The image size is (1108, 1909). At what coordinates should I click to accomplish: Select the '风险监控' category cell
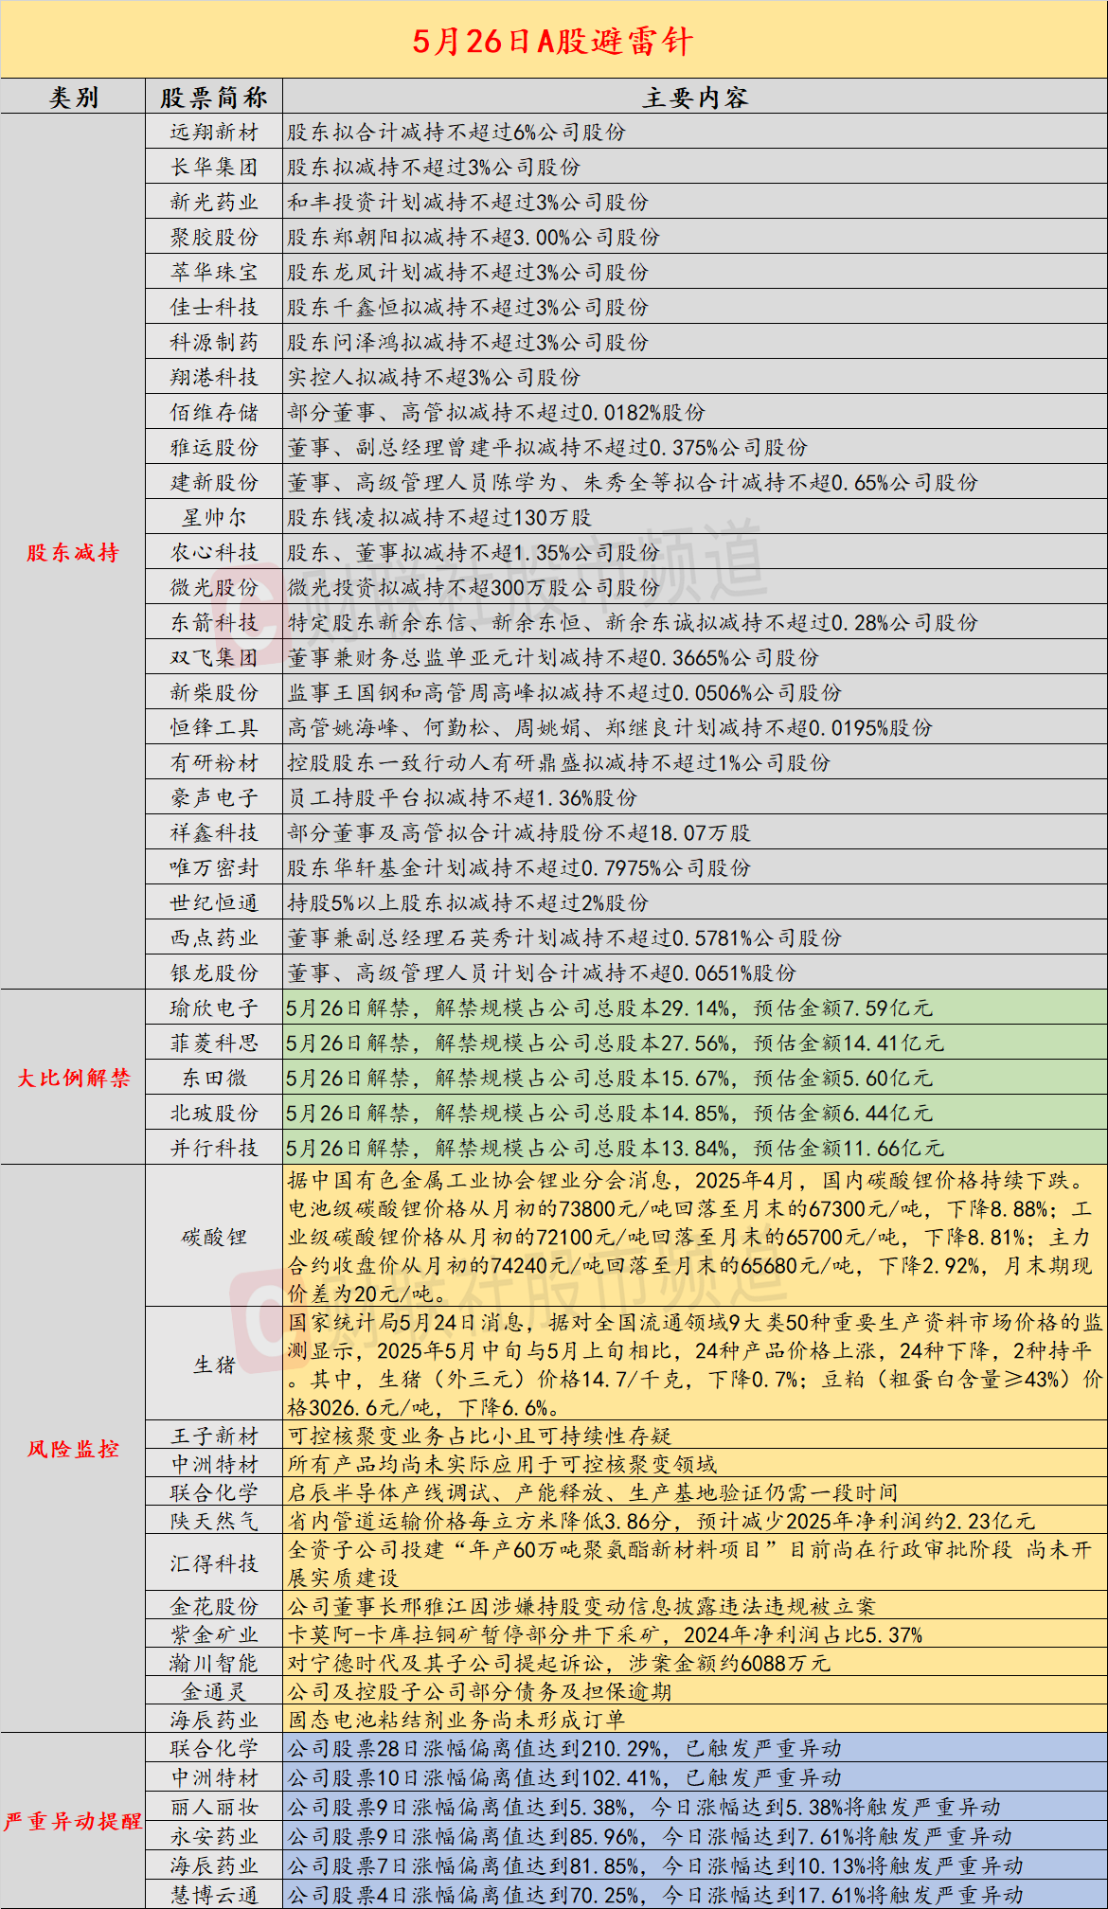pos(73,1449)
